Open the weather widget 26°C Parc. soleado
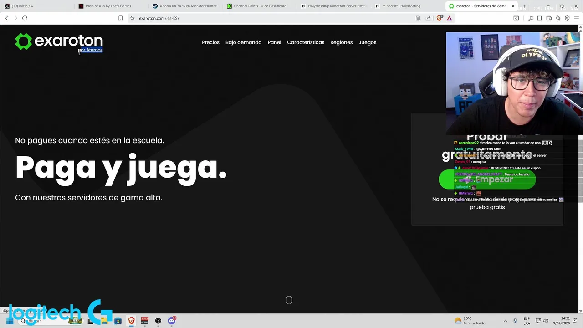The image size is (583, 328). coord(470,321)
